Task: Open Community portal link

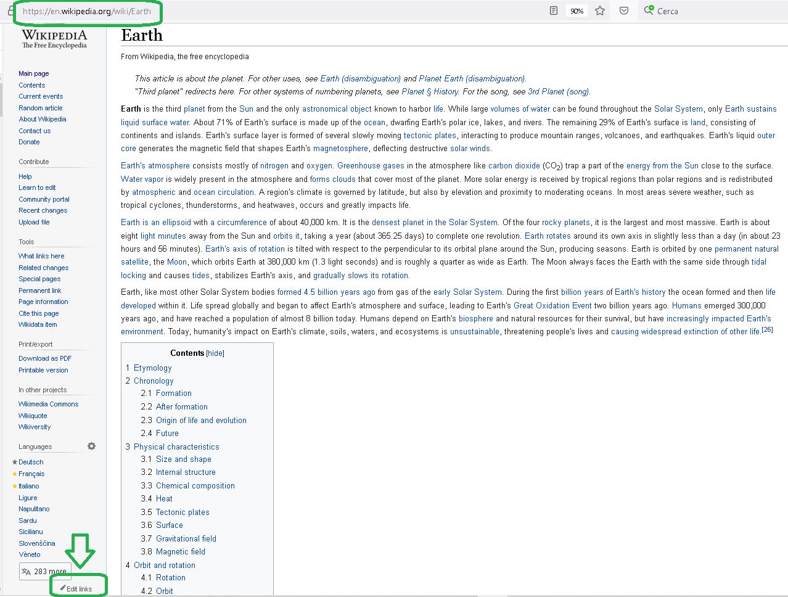Action: [44, 199]
